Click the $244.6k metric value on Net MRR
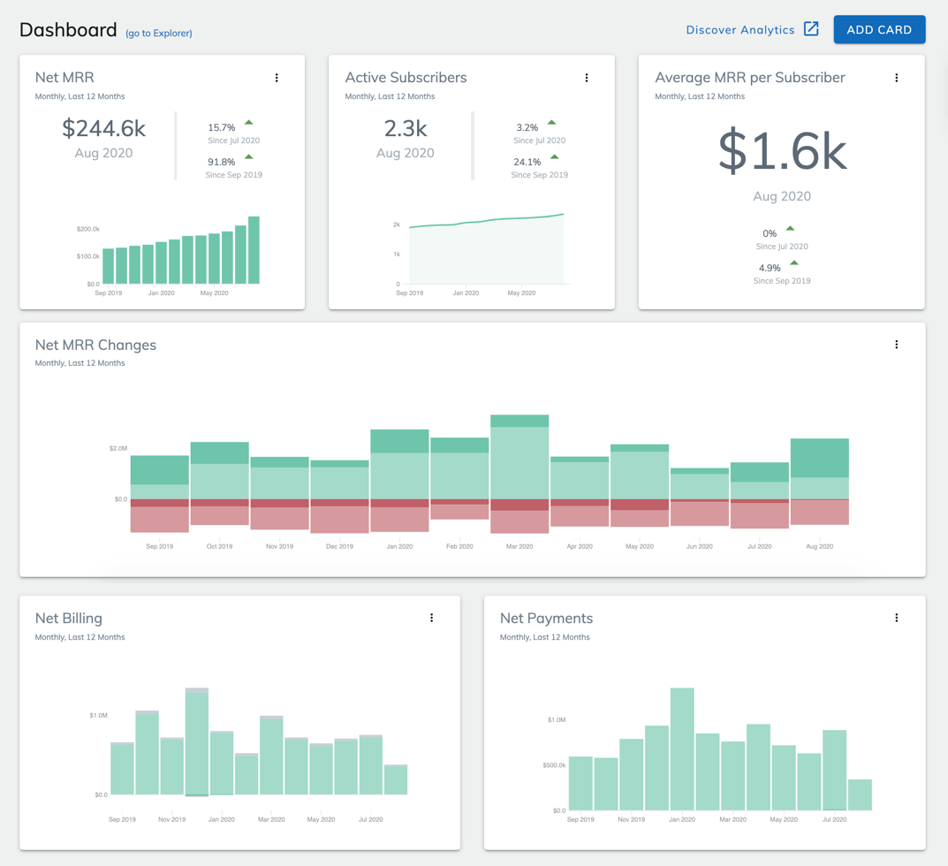Viewport: 948px width, 866px height. coord(104,128)
